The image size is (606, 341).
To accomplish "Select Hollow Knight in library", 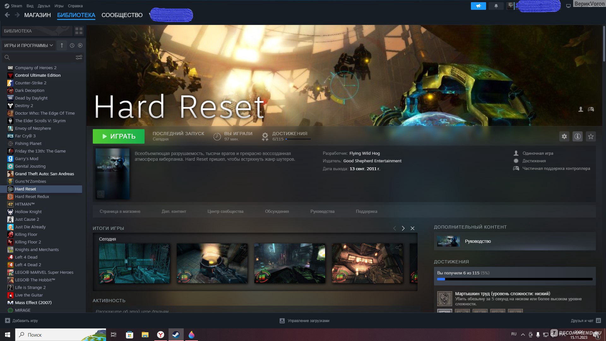I will coord(28,212).
